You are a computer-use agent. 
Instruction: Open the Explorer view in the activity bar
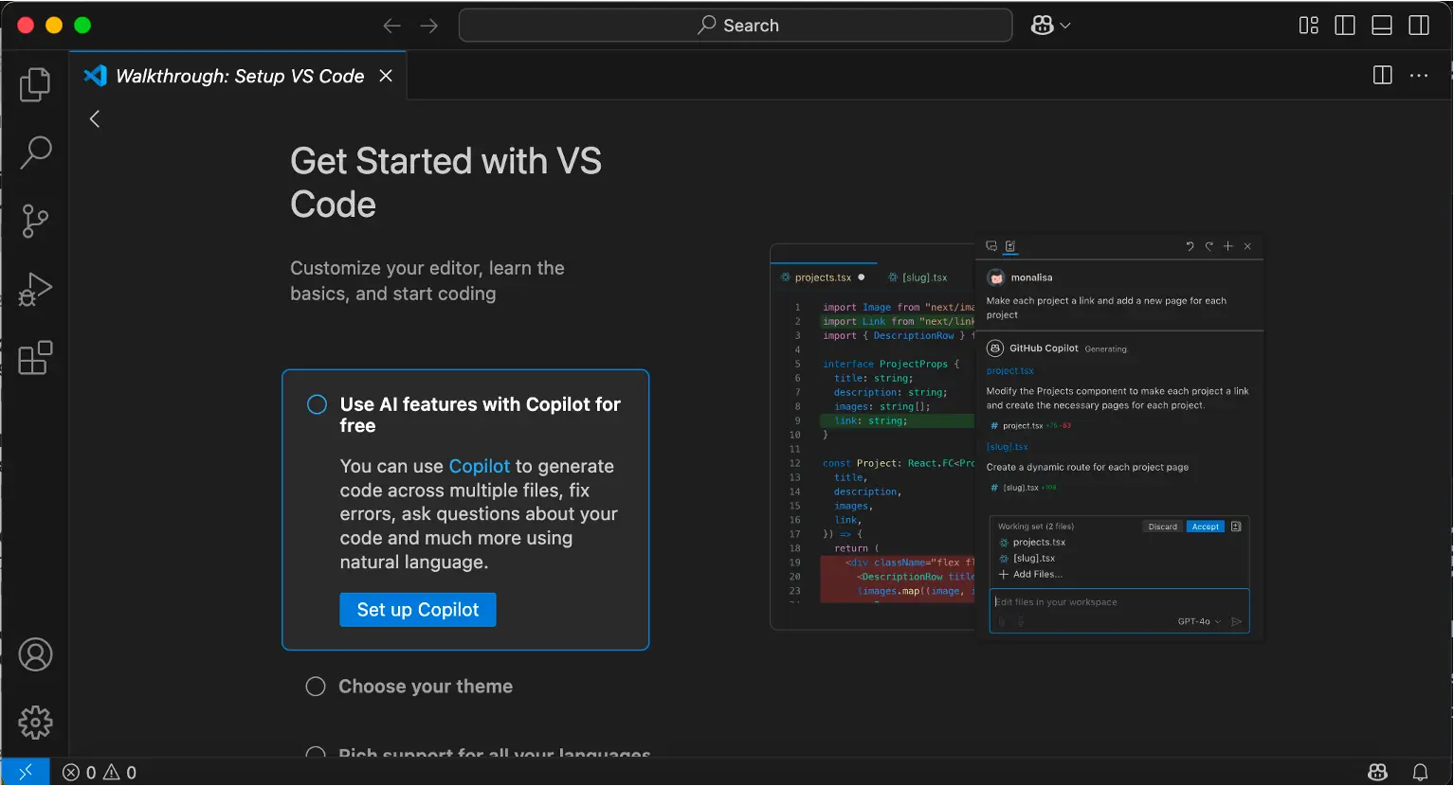click(x=35, y=84)
